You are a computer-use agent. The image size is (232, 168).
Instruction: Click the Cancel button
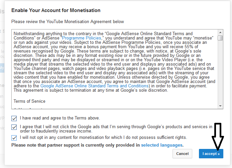(x=182, y=154)
